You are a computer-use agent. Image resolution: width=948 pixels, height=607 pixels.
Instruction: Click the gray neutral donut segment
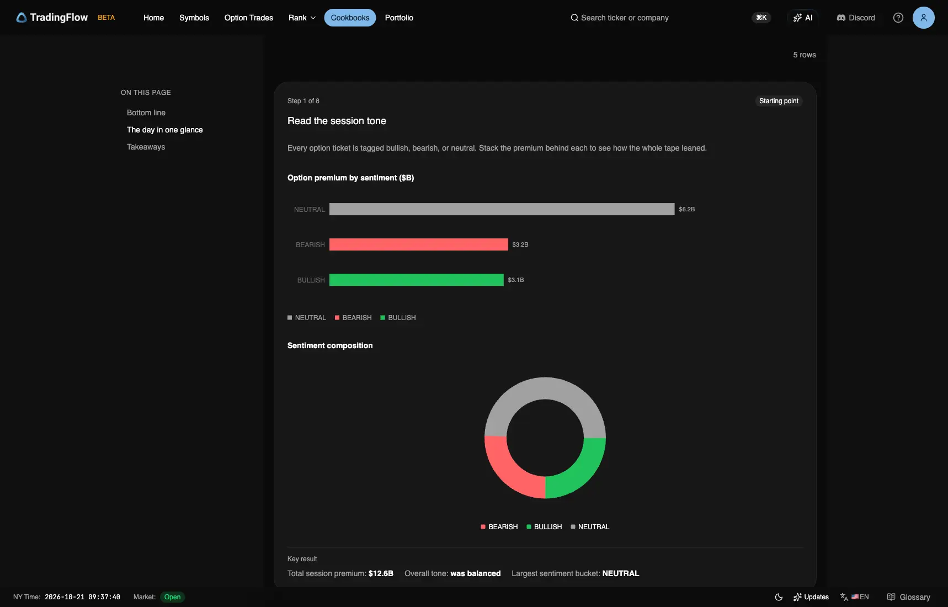pyautogui.click(x=545, y=388)
